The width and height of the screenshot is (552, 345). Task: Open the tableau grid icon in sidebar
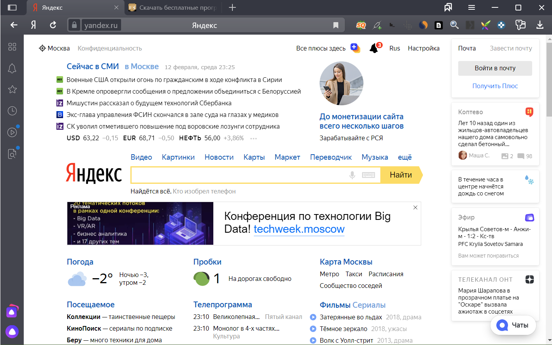(12, 47)
